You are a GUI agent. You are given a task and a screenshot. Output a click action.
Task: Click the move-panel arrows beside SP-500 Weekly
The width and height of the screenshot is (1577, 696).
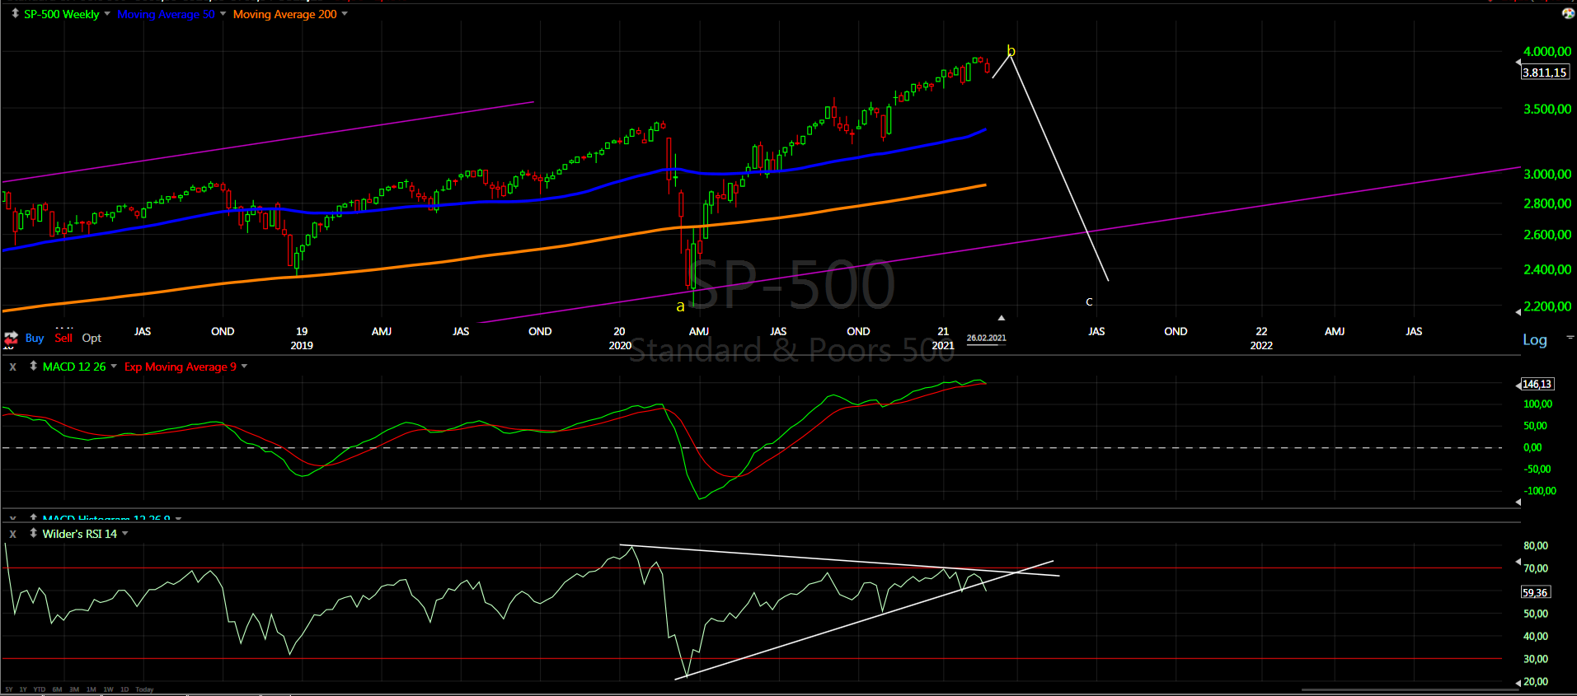(x=15, y=13)
